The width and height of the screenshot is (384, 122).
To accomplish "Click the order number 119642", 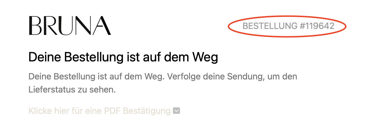I will click(320, 26).
